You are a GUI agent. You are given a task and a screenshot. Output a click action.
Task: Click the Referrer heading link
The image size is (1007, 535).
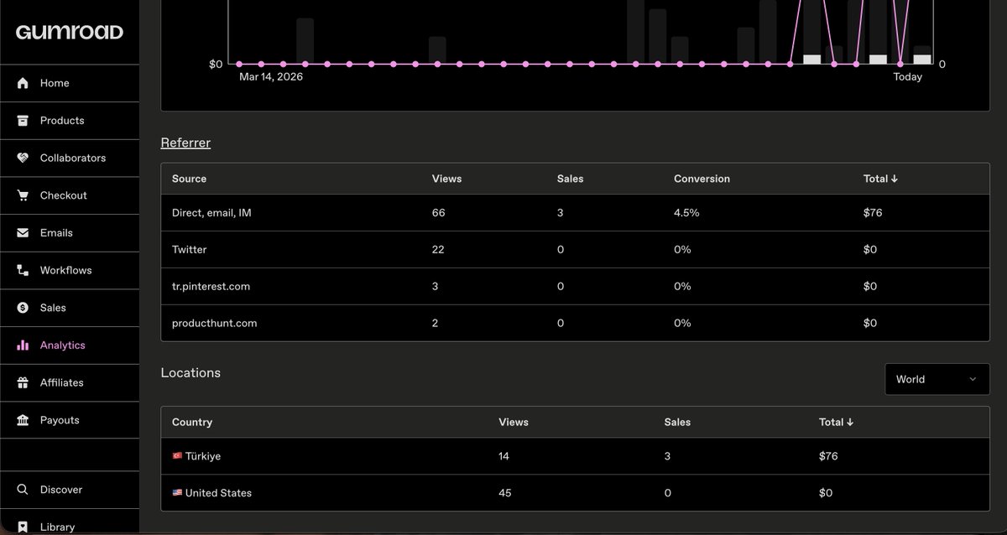point(185,143)
